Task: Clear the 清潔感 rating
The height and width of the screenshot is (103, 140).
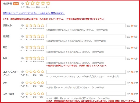Action: [22, 36]
